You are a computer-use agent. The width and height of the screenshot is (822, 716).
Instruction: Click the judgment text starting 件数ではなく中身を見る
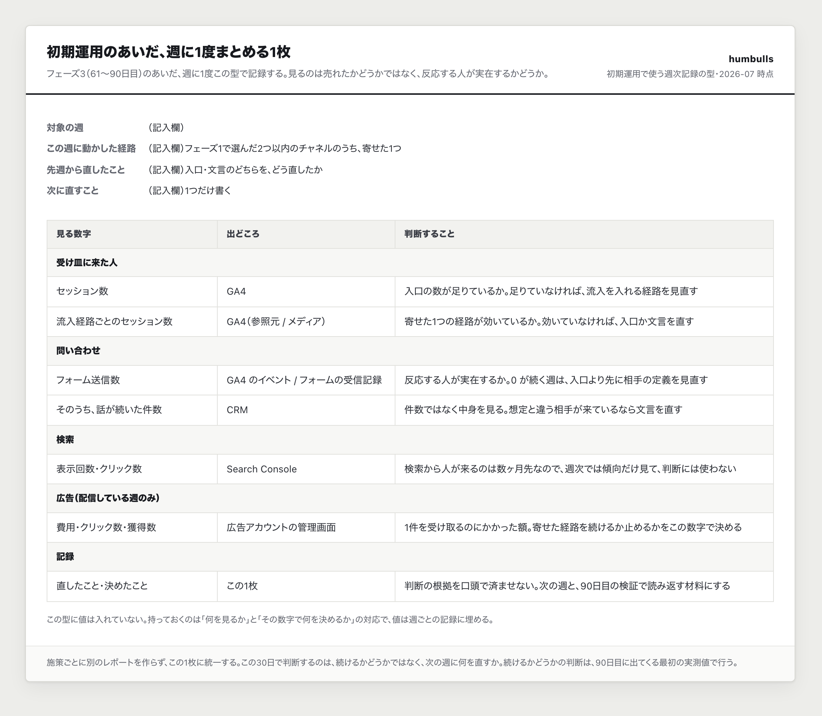click(544, 410)
